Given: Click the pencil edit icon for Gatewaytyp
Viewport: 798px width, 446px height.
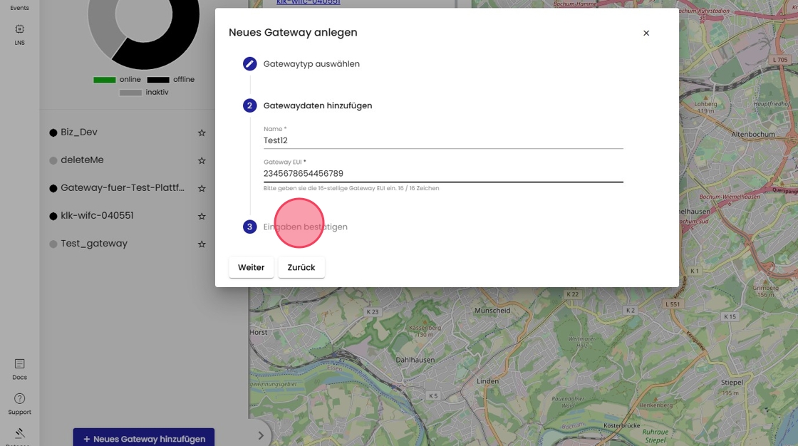Looking at the screenshot, I should pyautogui.click(x=249, y=64).
